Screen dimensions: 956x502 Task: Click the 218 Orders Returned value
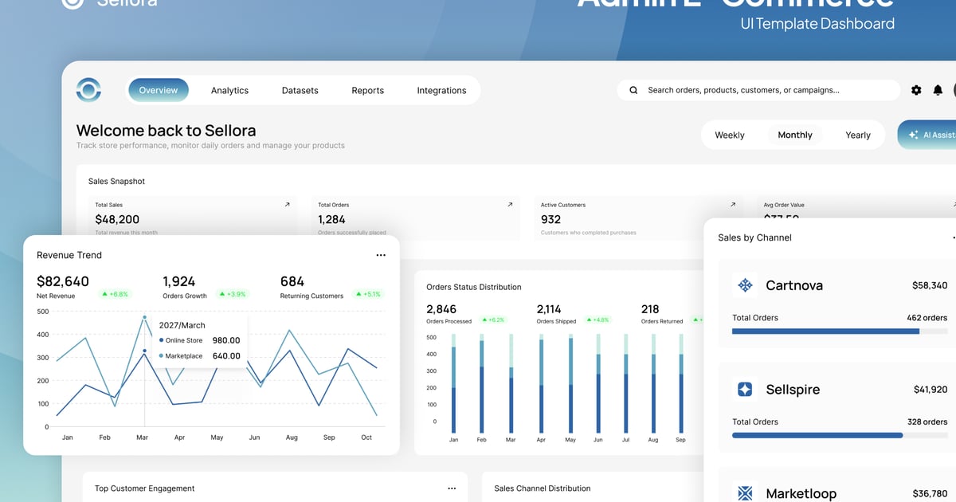(x=650, y=309)
